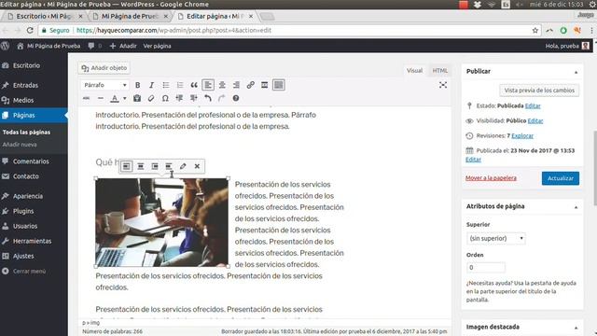Image resolution: width=597 pixels, height=336 pixels.
Task: Toggle paste as text
Action: (137, 98)
